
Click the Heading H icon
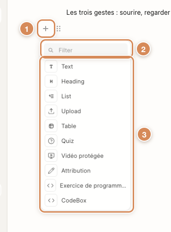tap(51, 81)
